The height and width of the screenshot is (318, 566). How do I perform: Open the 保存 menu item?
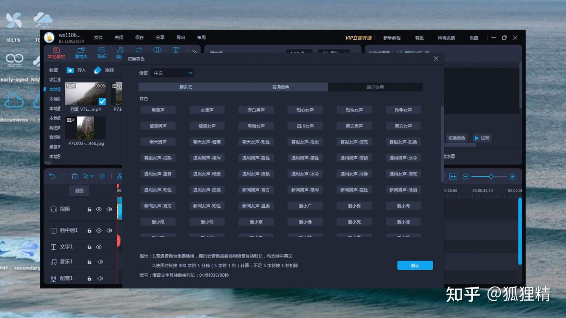pos(140,38)
